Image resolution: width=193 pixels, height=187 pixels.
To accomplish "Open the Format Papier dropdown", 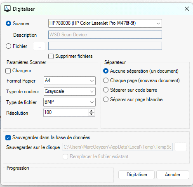I will 70,80.
